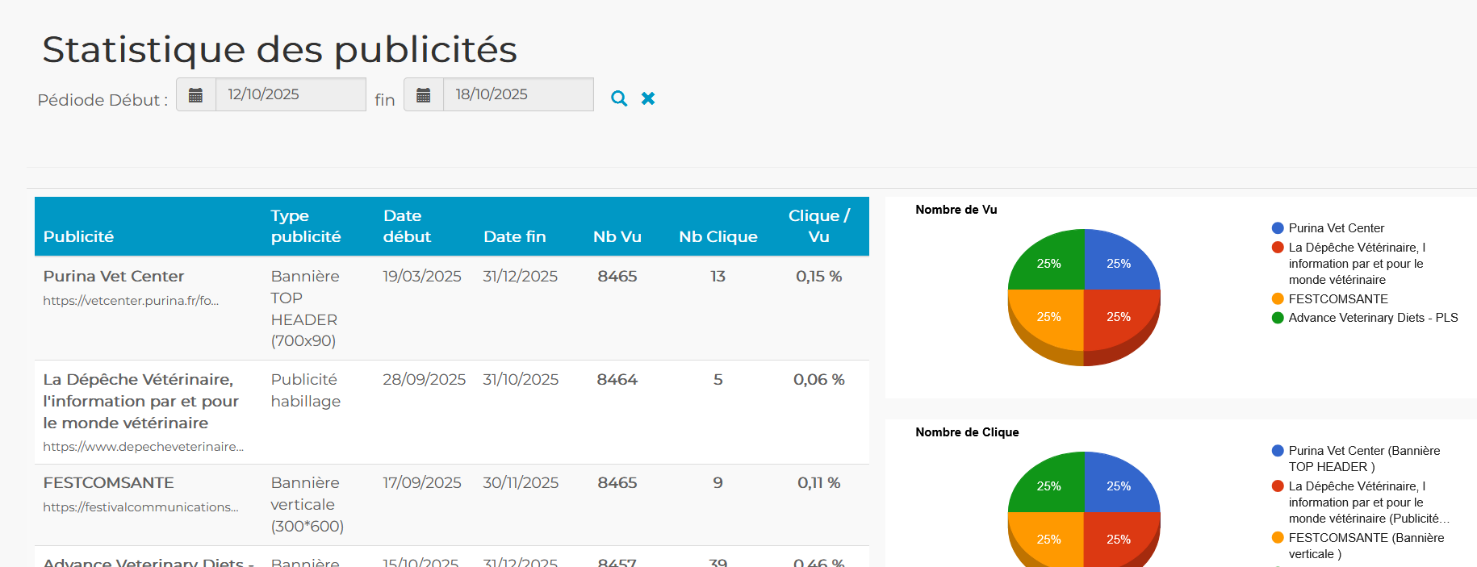Image resolution: width=1477 pixels, height=567 pixels.
Task: Open the vetcenter.purina.fr link
Action: [x=131, y=301]
